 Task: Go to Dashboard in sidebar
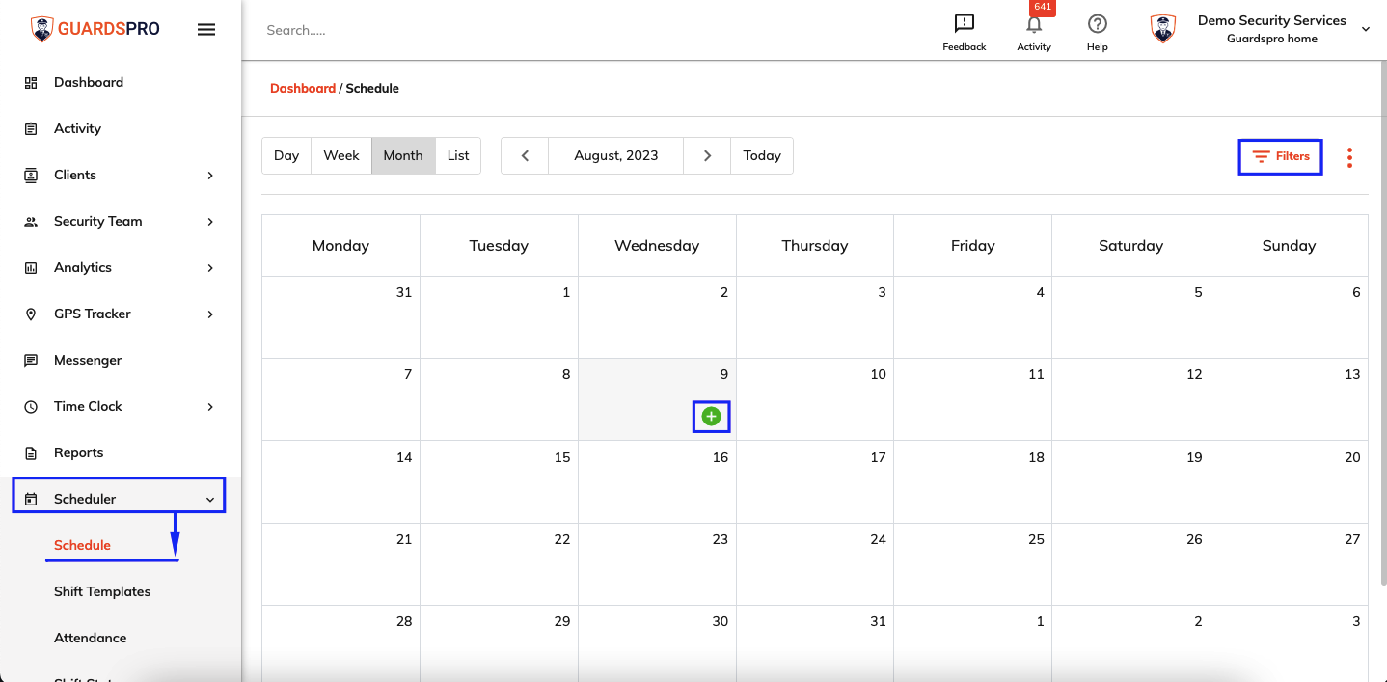[x=89, y=83]
